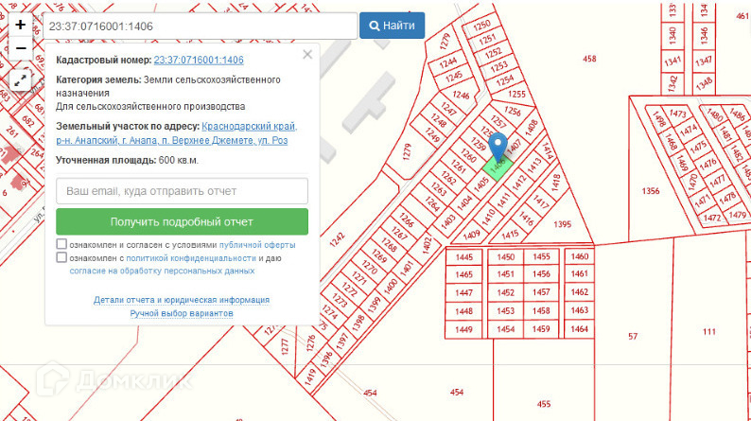751x421 pixels.
Task: Select parcel 1457 on the map
Action: point(541,292)
